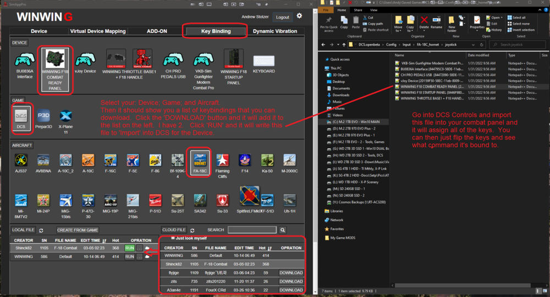Refresh the local file list
The width and height of the screenshot is (550, 297).
(41, 231)
